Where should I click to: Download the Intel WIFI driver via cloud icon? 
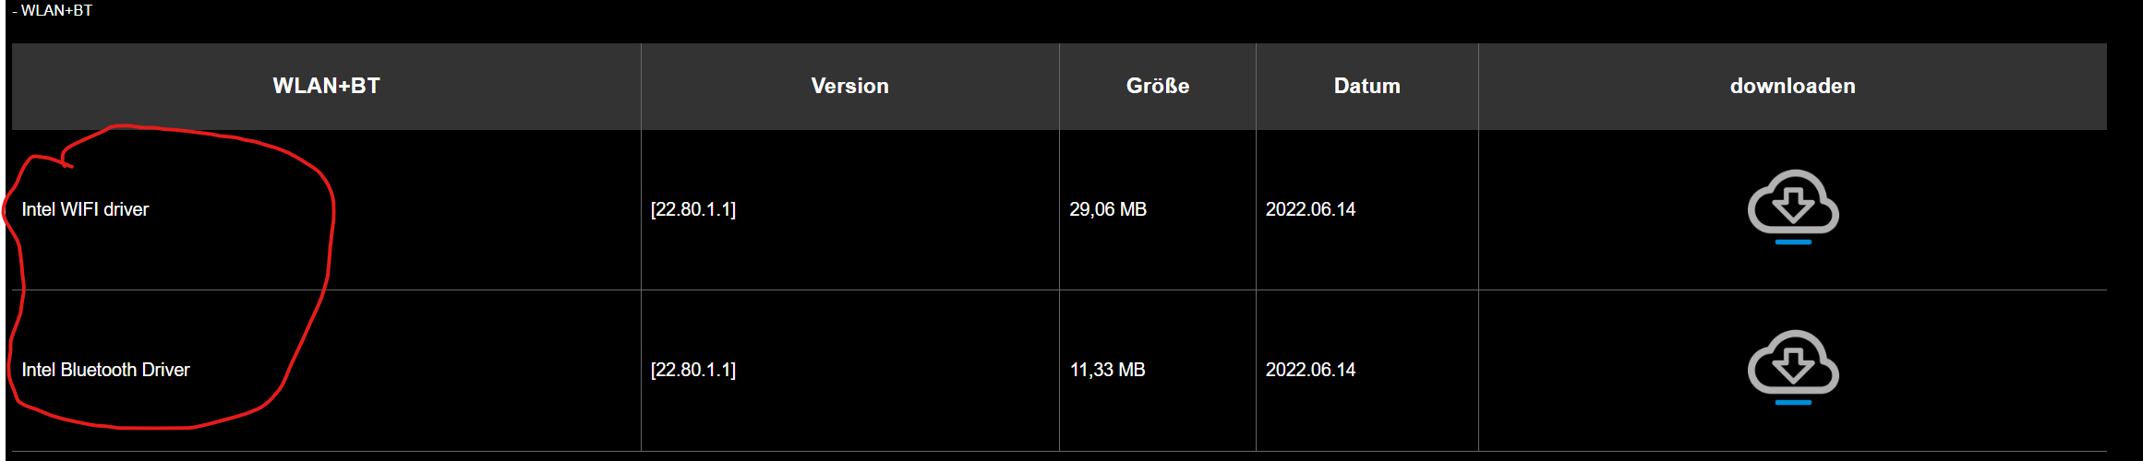coord(1793,202)
